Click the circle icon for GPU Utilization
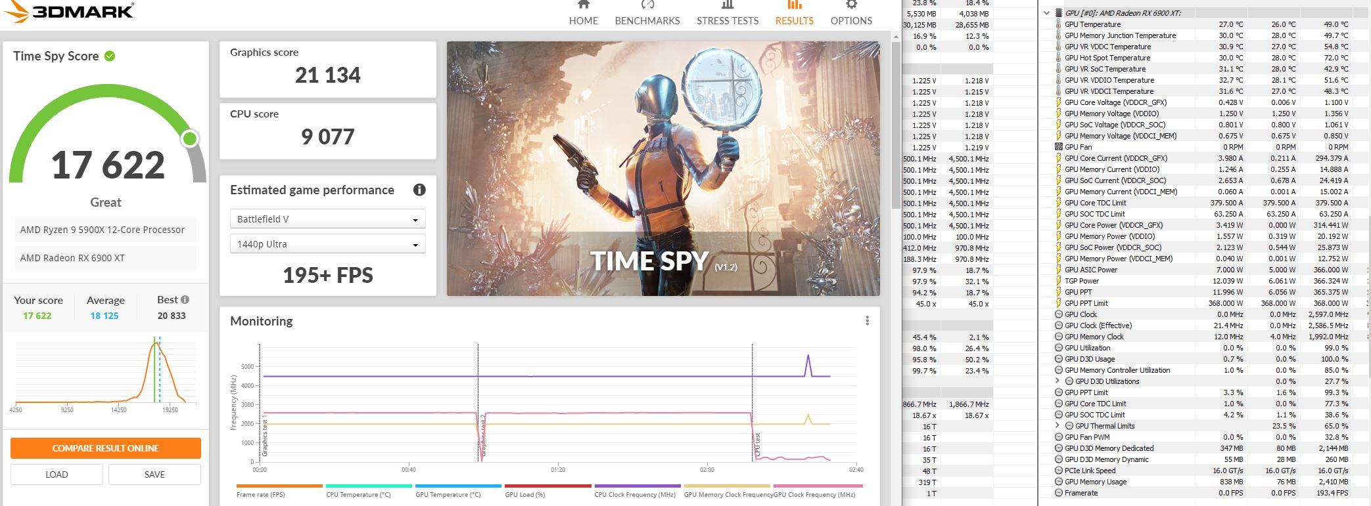1371x506 pixels. [1058, 347]
